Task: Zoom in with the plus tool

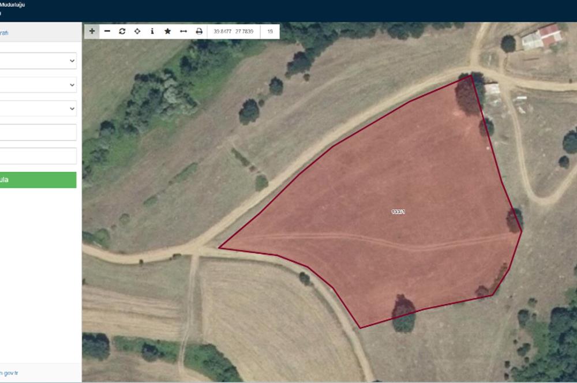Action: pos(92,31)
